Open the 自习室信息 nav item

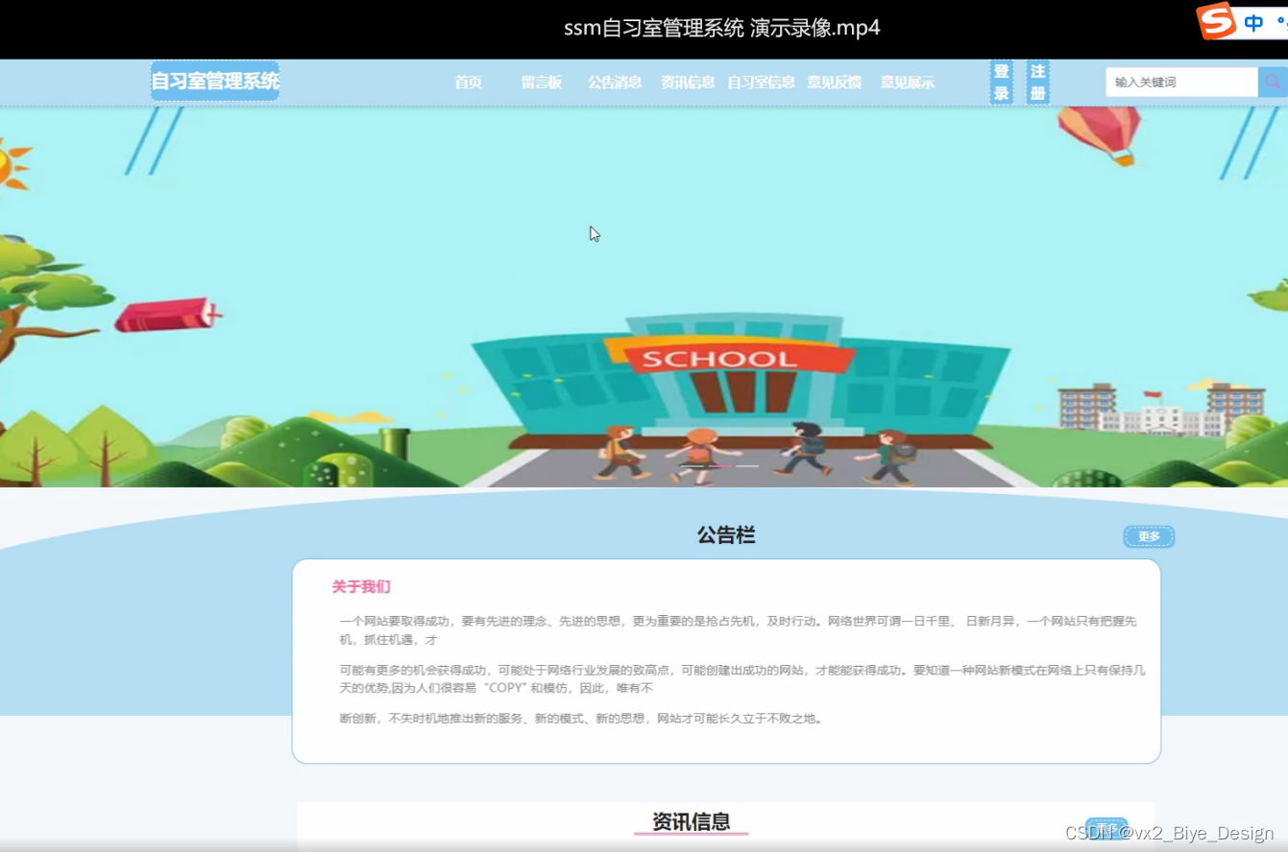[761, 83]
